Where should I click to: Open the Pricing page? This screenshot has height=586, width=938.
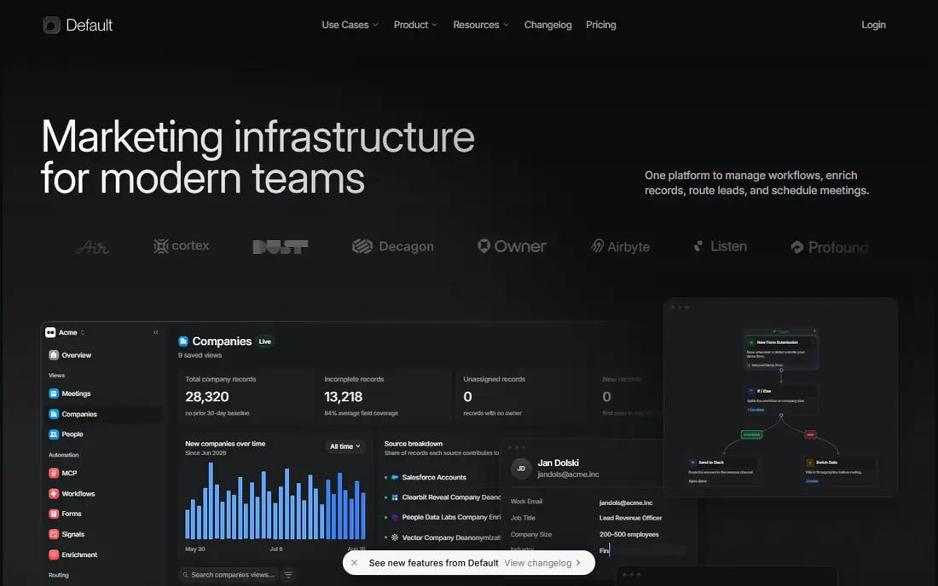pyautogui.click(x=600, y=25)
